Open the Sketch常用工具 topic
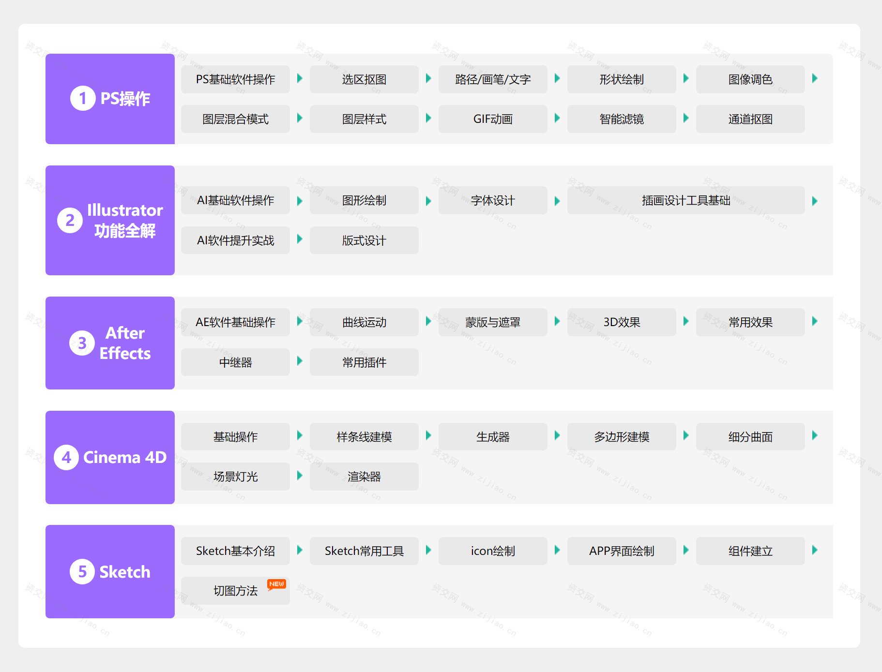The height and width of the screenshot is (672, 882). click(x=364, y=551)
